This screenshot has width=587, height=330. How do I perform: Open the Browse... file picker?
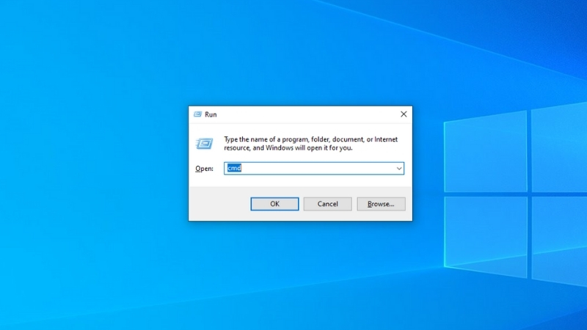pyautogui.click(x=381, y=204)
